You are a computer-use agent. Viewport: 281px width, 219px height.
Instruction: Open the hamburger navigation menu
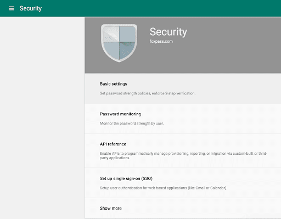pyautogui.click(x=12, y=8)
